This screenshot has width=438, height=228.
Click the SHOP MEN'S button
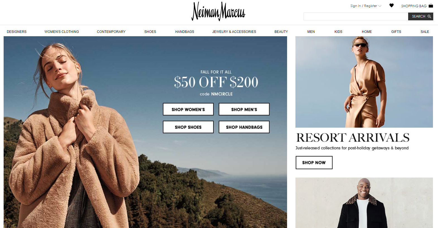click(244, 109)
